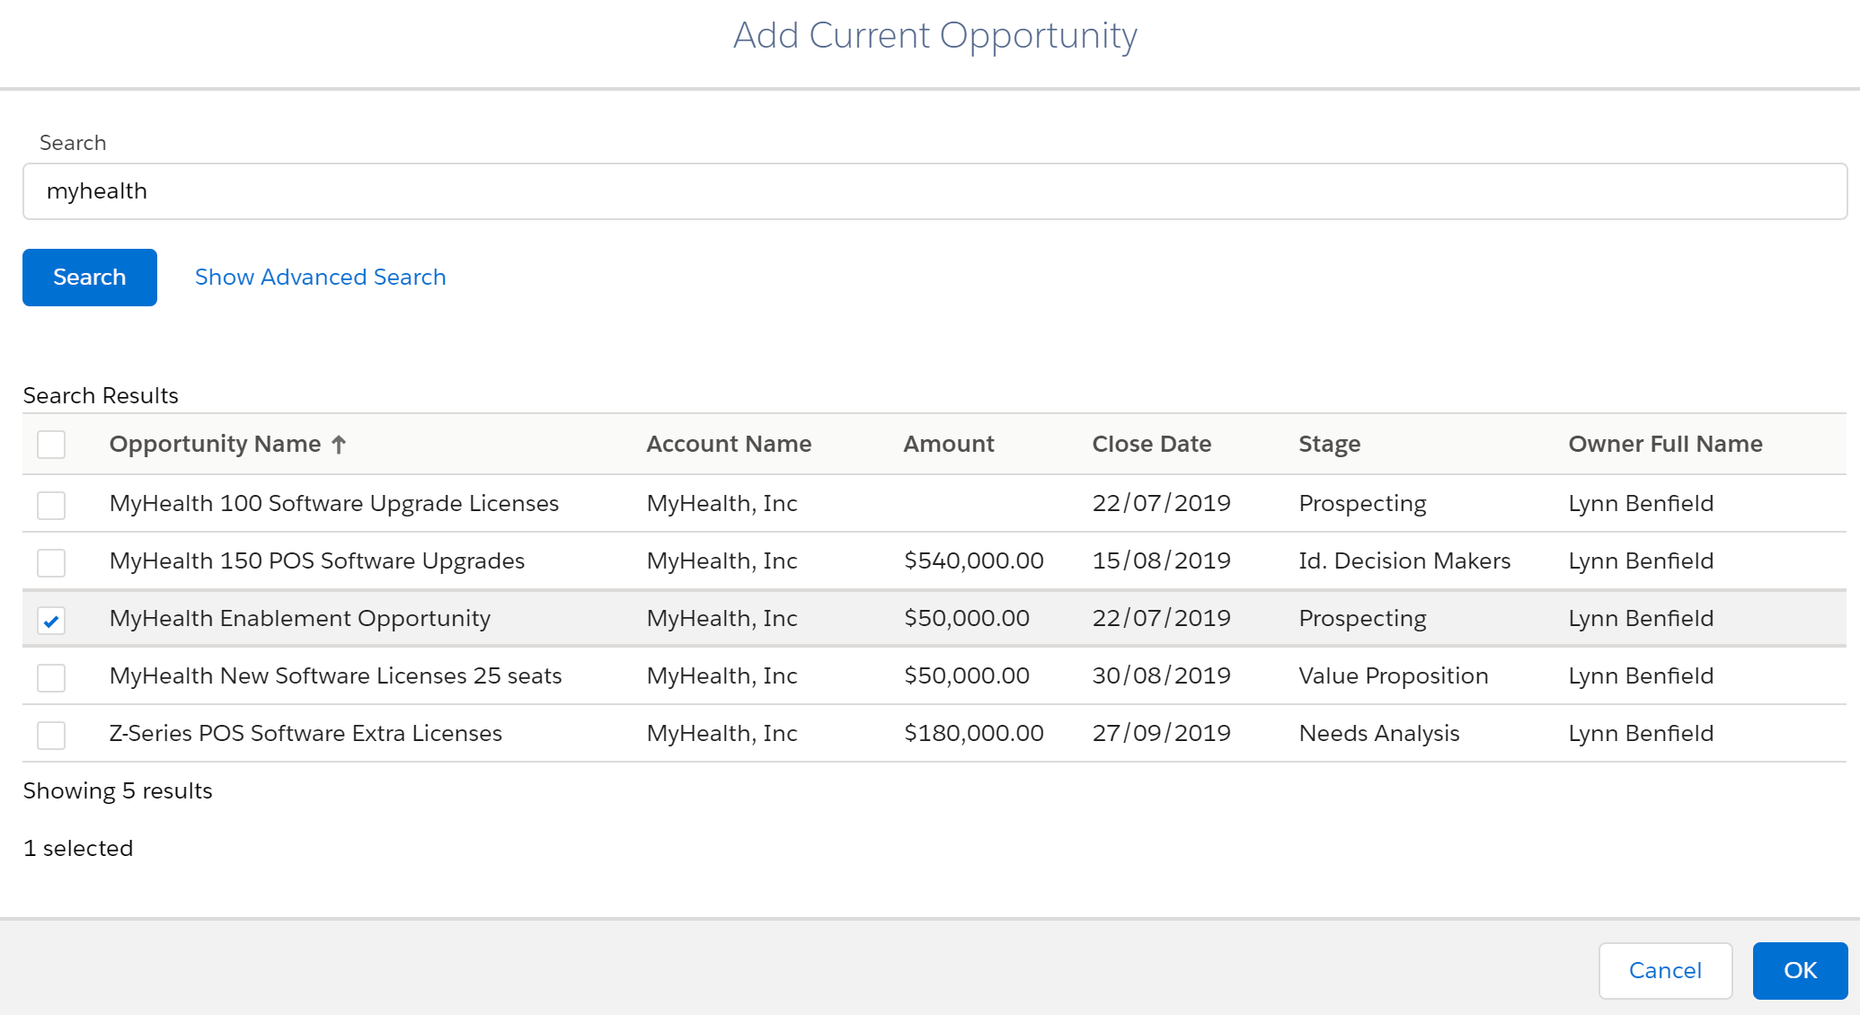Click the Id. Decision Makers stage cell

point(1405,561)
